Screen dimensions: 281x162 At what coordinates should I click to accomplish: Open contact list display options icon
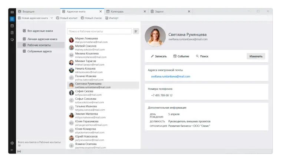pos(136,32)
